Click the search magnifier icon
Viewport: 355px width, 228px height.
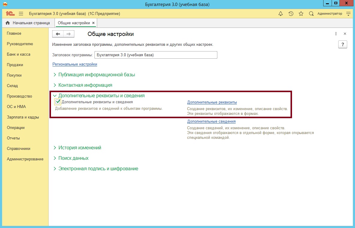point(311,14)
